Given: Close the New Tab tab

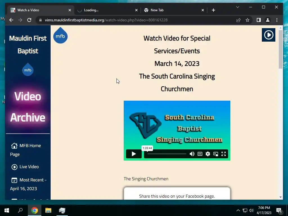Looking at the screenshot, I should tap(202, 10).
